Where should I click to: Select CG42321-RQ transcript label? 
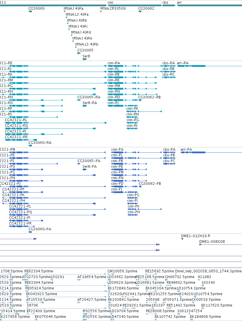[16, 125]
